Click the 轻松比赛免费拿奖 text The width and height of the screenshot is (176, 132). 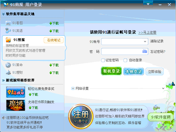tap(41, 89)
